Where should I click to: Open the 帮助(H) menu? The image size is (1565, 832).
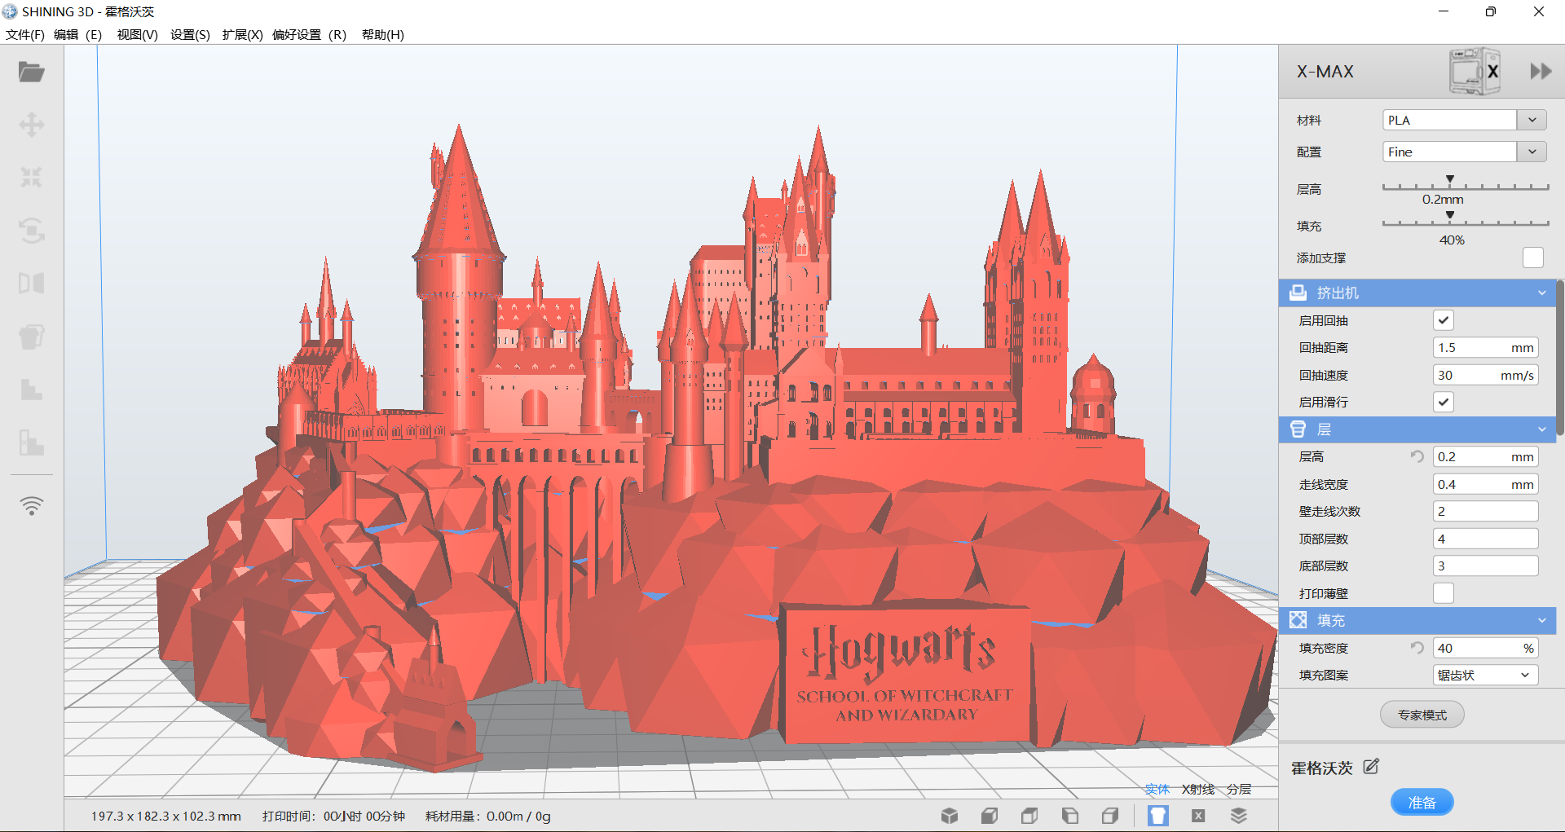(383, 34)
